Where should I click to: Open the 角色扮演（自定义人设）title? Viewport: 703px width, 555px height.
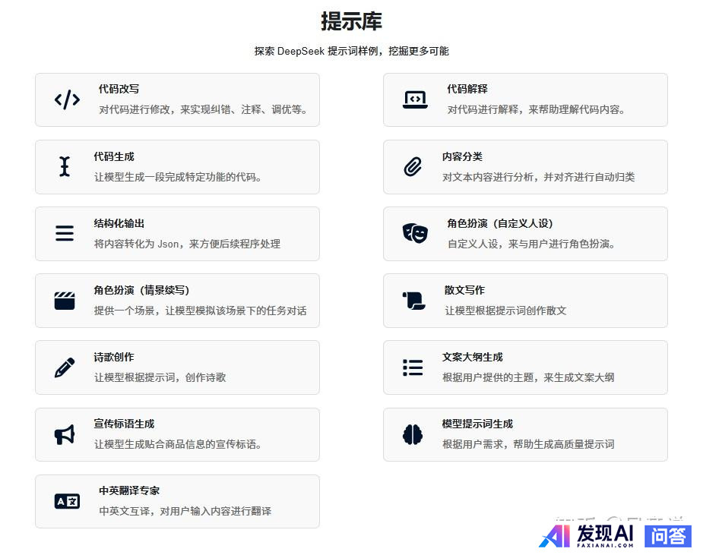pyautogui.click(x=499, y=223)
